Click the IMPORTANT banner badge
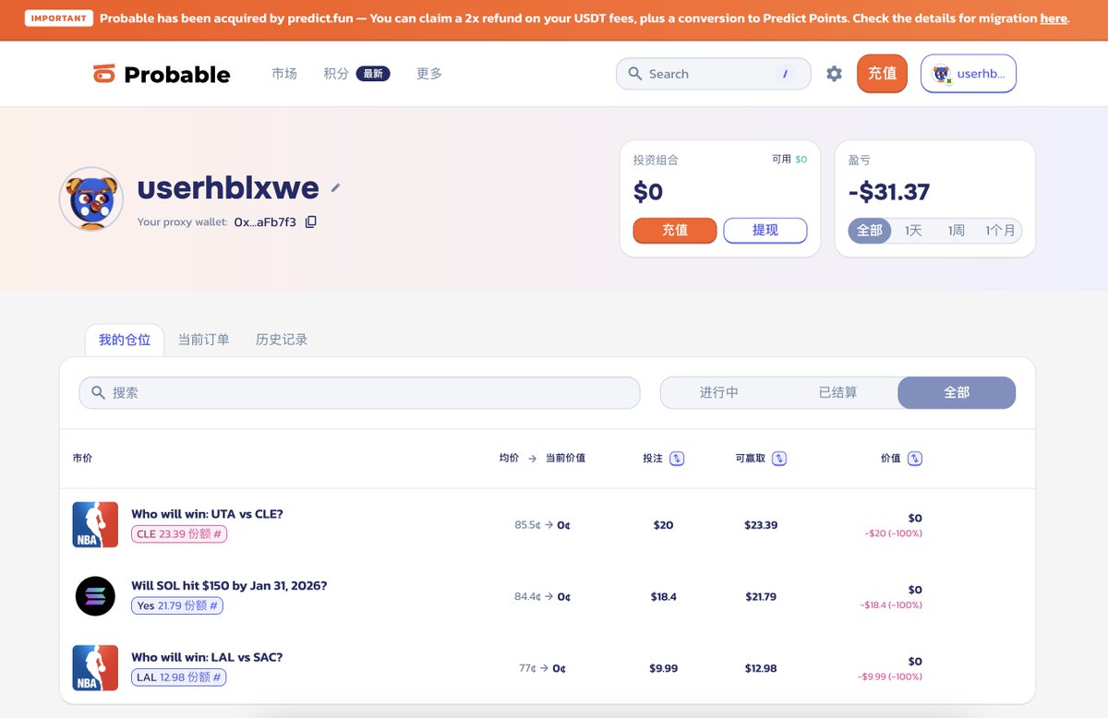This screenshot has width=1108, height=718. [59, 18]
